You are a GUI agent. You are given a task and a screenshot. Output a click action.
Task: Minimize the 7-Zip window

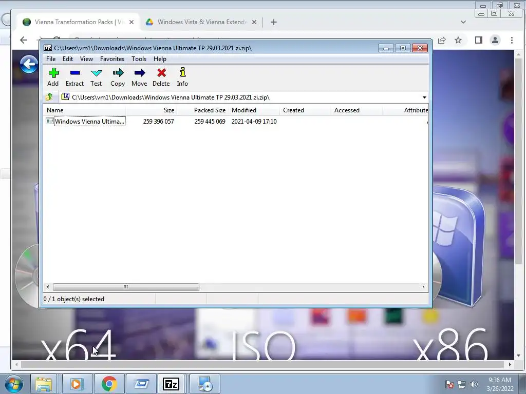click(x=386, y=48)
